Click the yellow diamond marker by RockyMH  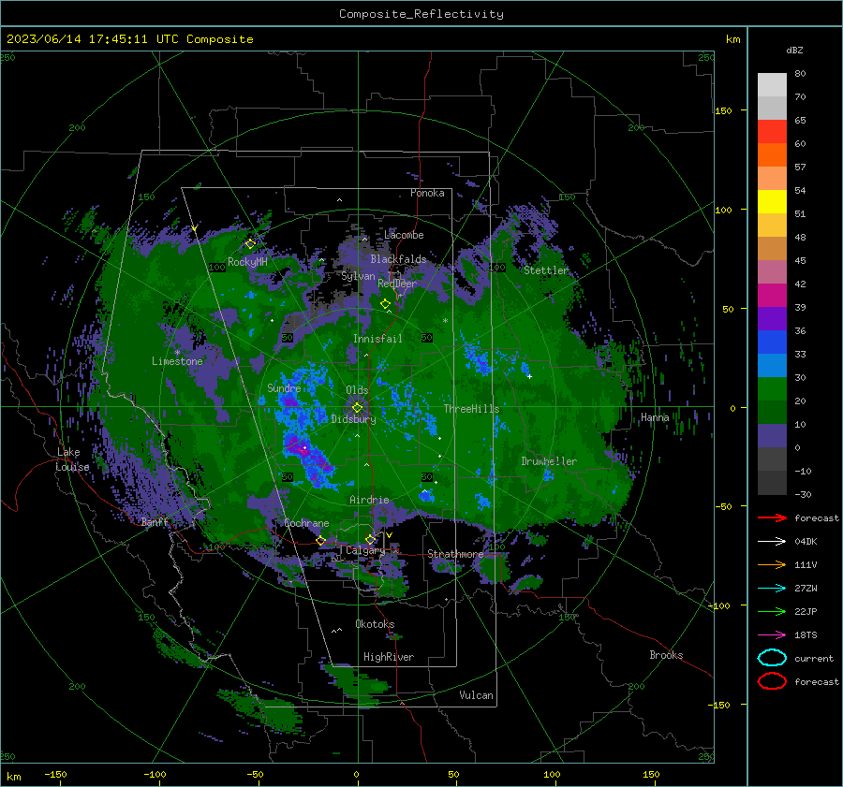250,244
